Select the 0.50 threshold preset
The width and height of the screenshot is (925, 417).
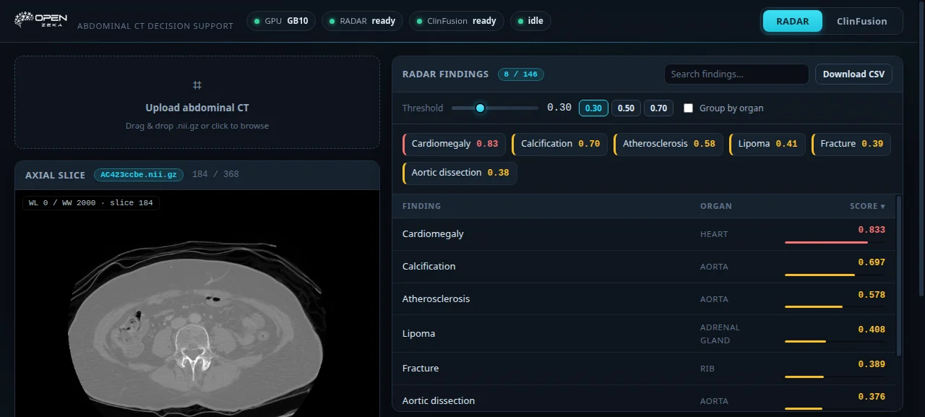[626, 108]
